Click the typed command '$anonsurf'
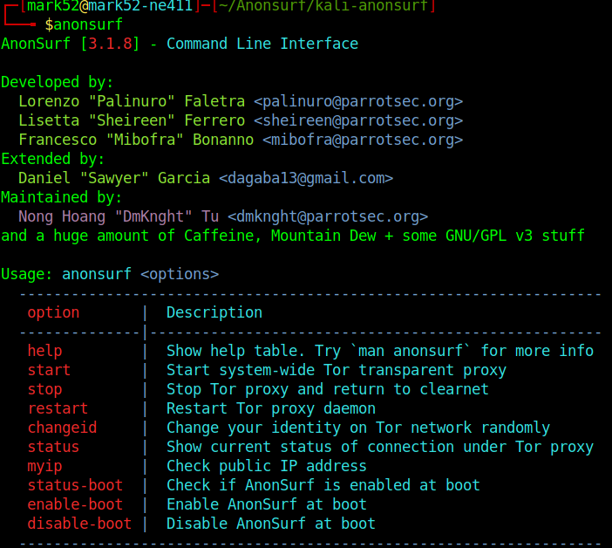612x548 pixels. point(84,24)
